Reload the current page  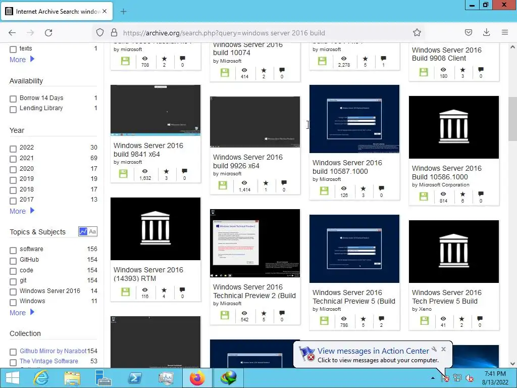coord(48,33)
